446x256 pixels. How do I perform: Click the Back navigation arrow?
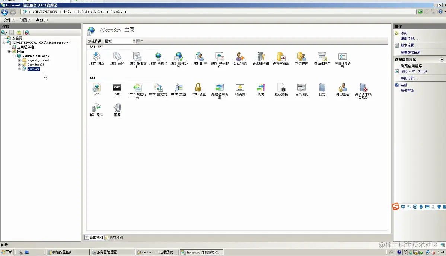(5, 12)
